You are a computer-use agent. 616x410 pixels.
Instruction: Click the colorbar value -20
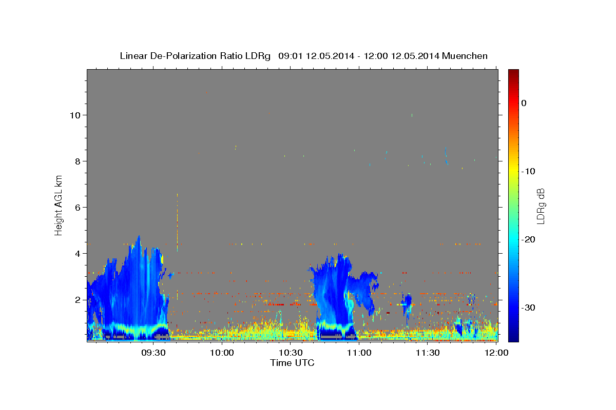[x=529, y=239]
